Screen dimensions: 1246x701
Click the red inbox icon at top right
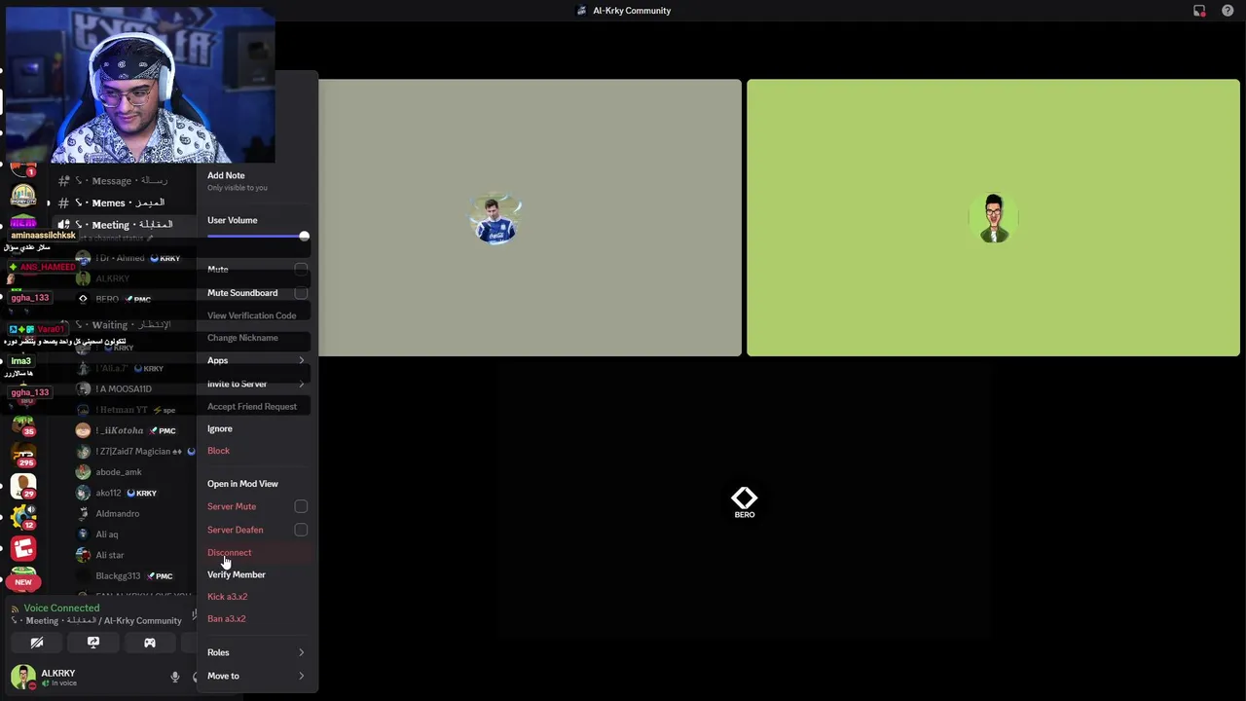tap(1199, 11)
